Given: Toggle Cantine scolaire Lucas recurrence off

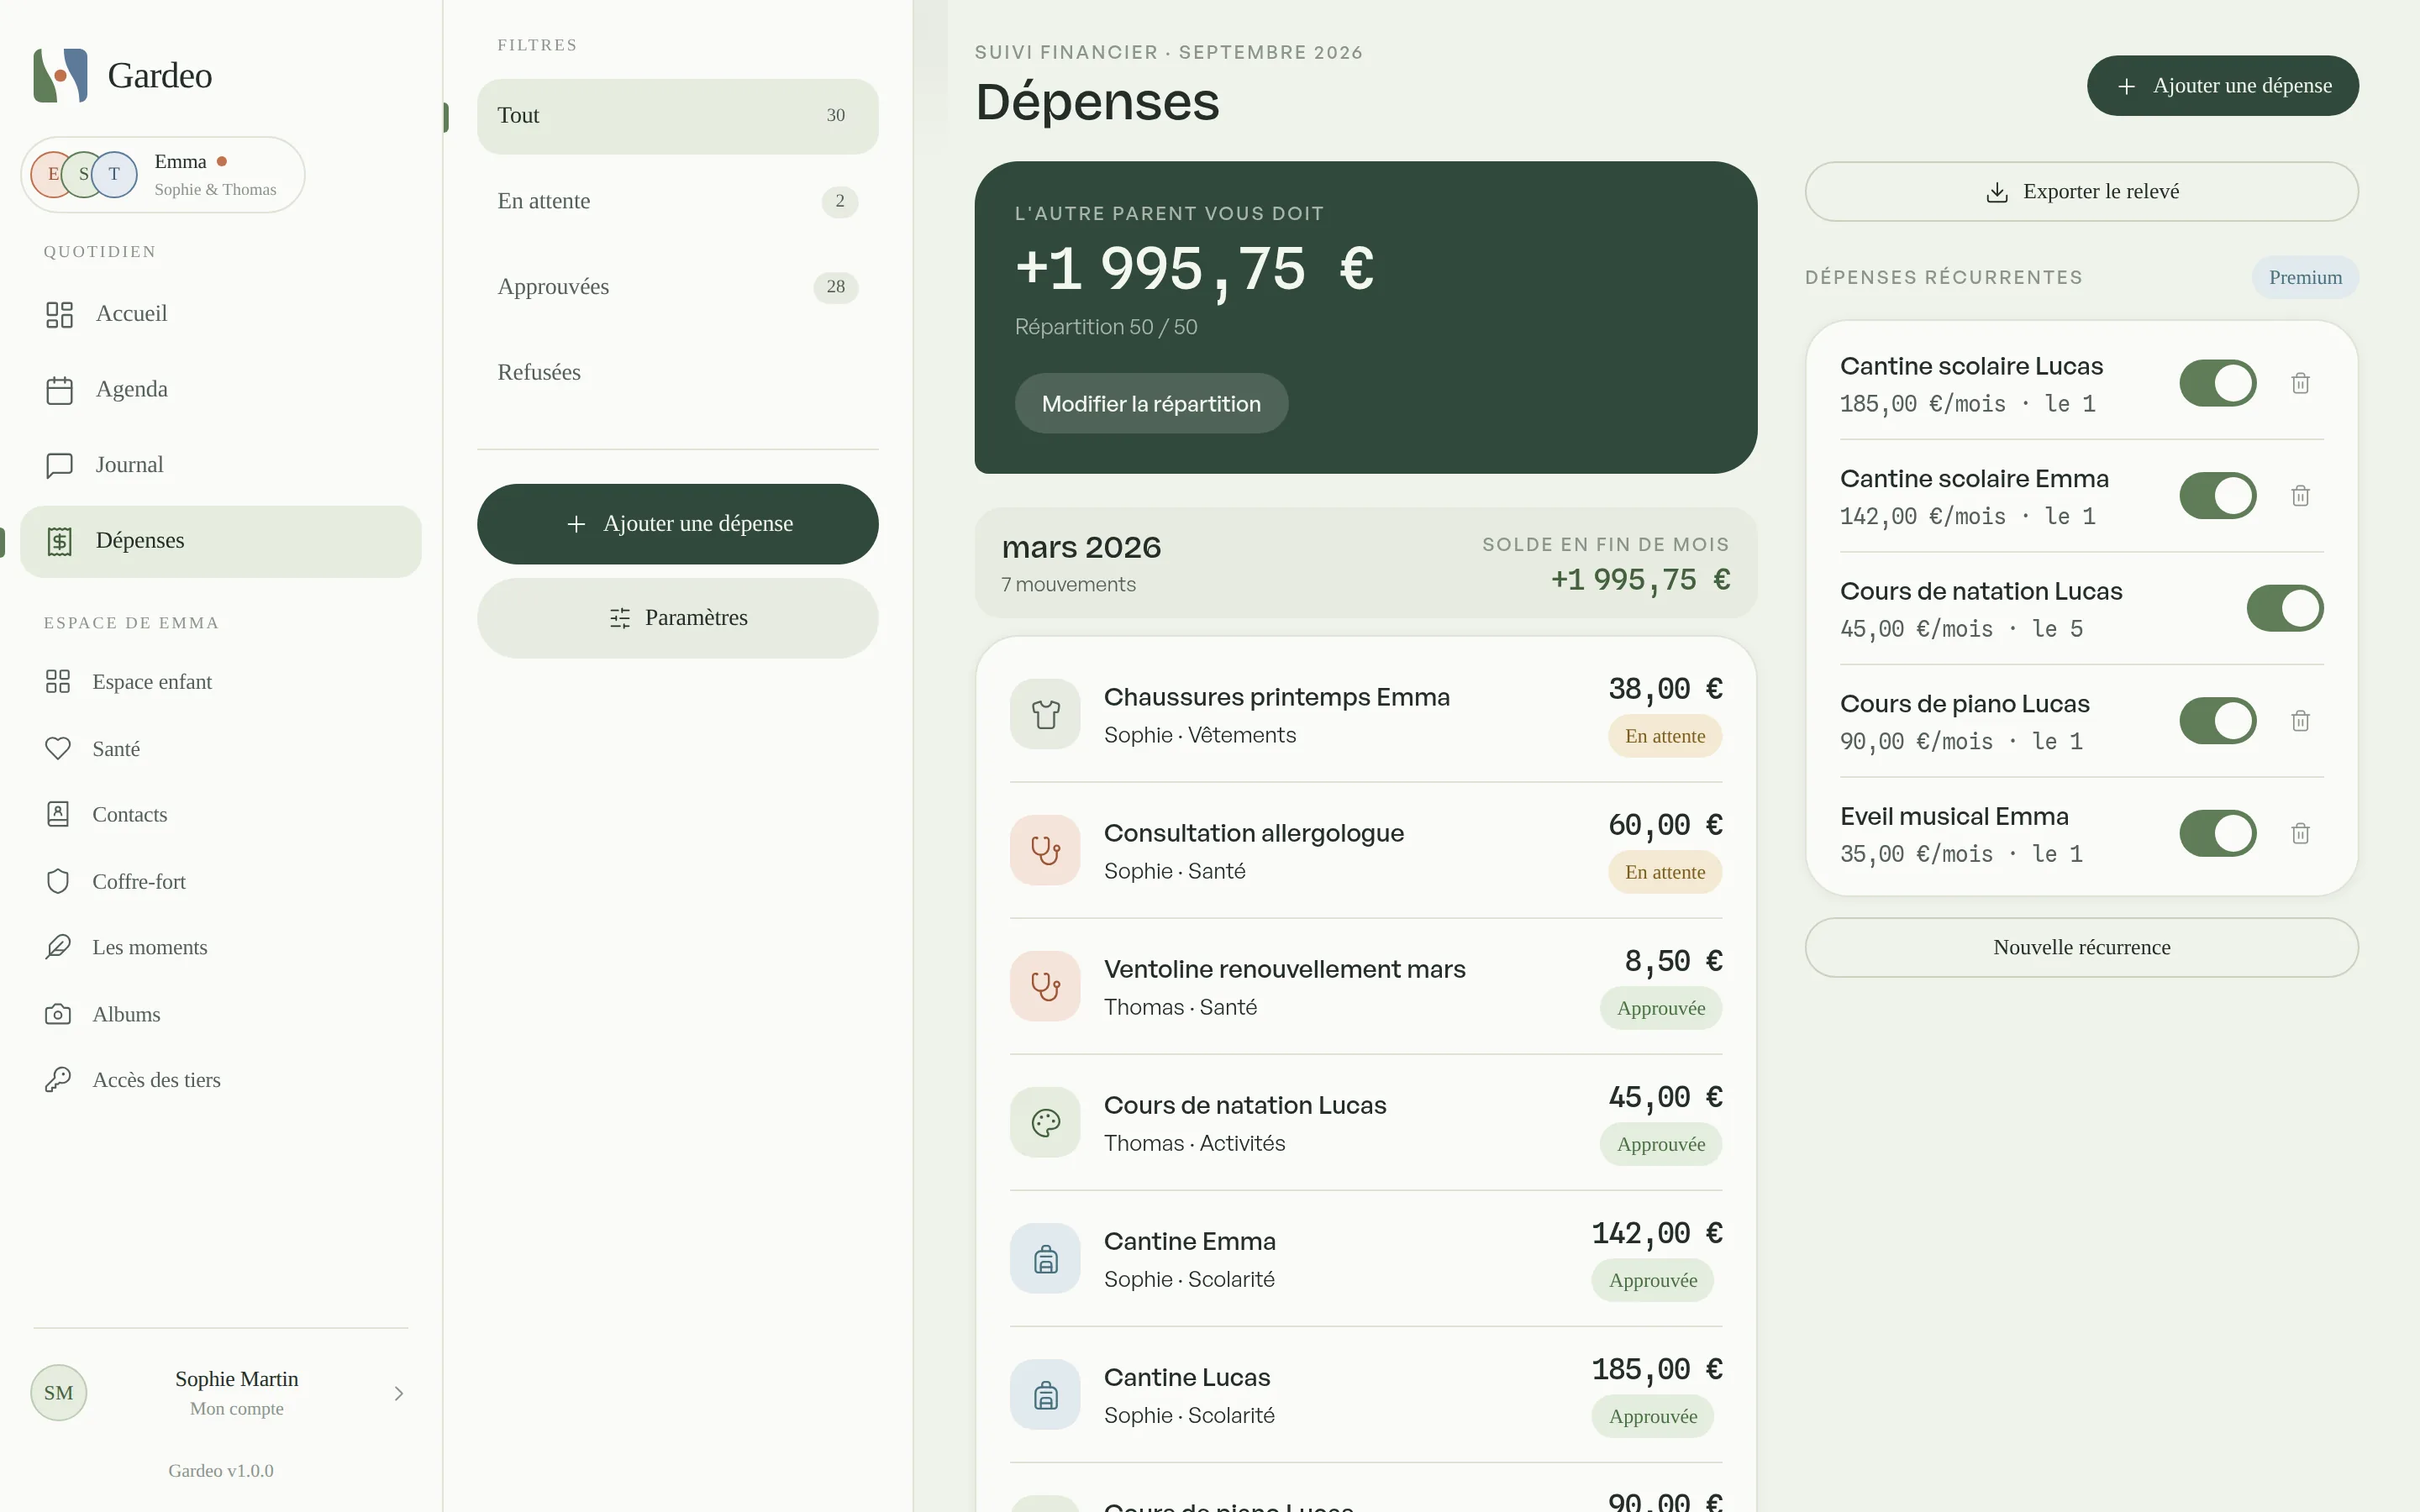Looking at the screenshot, I should [2218, 383].
